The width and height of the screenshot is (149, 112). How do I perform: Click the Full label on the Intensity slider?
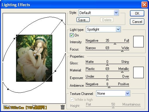(x=127, y=41)
